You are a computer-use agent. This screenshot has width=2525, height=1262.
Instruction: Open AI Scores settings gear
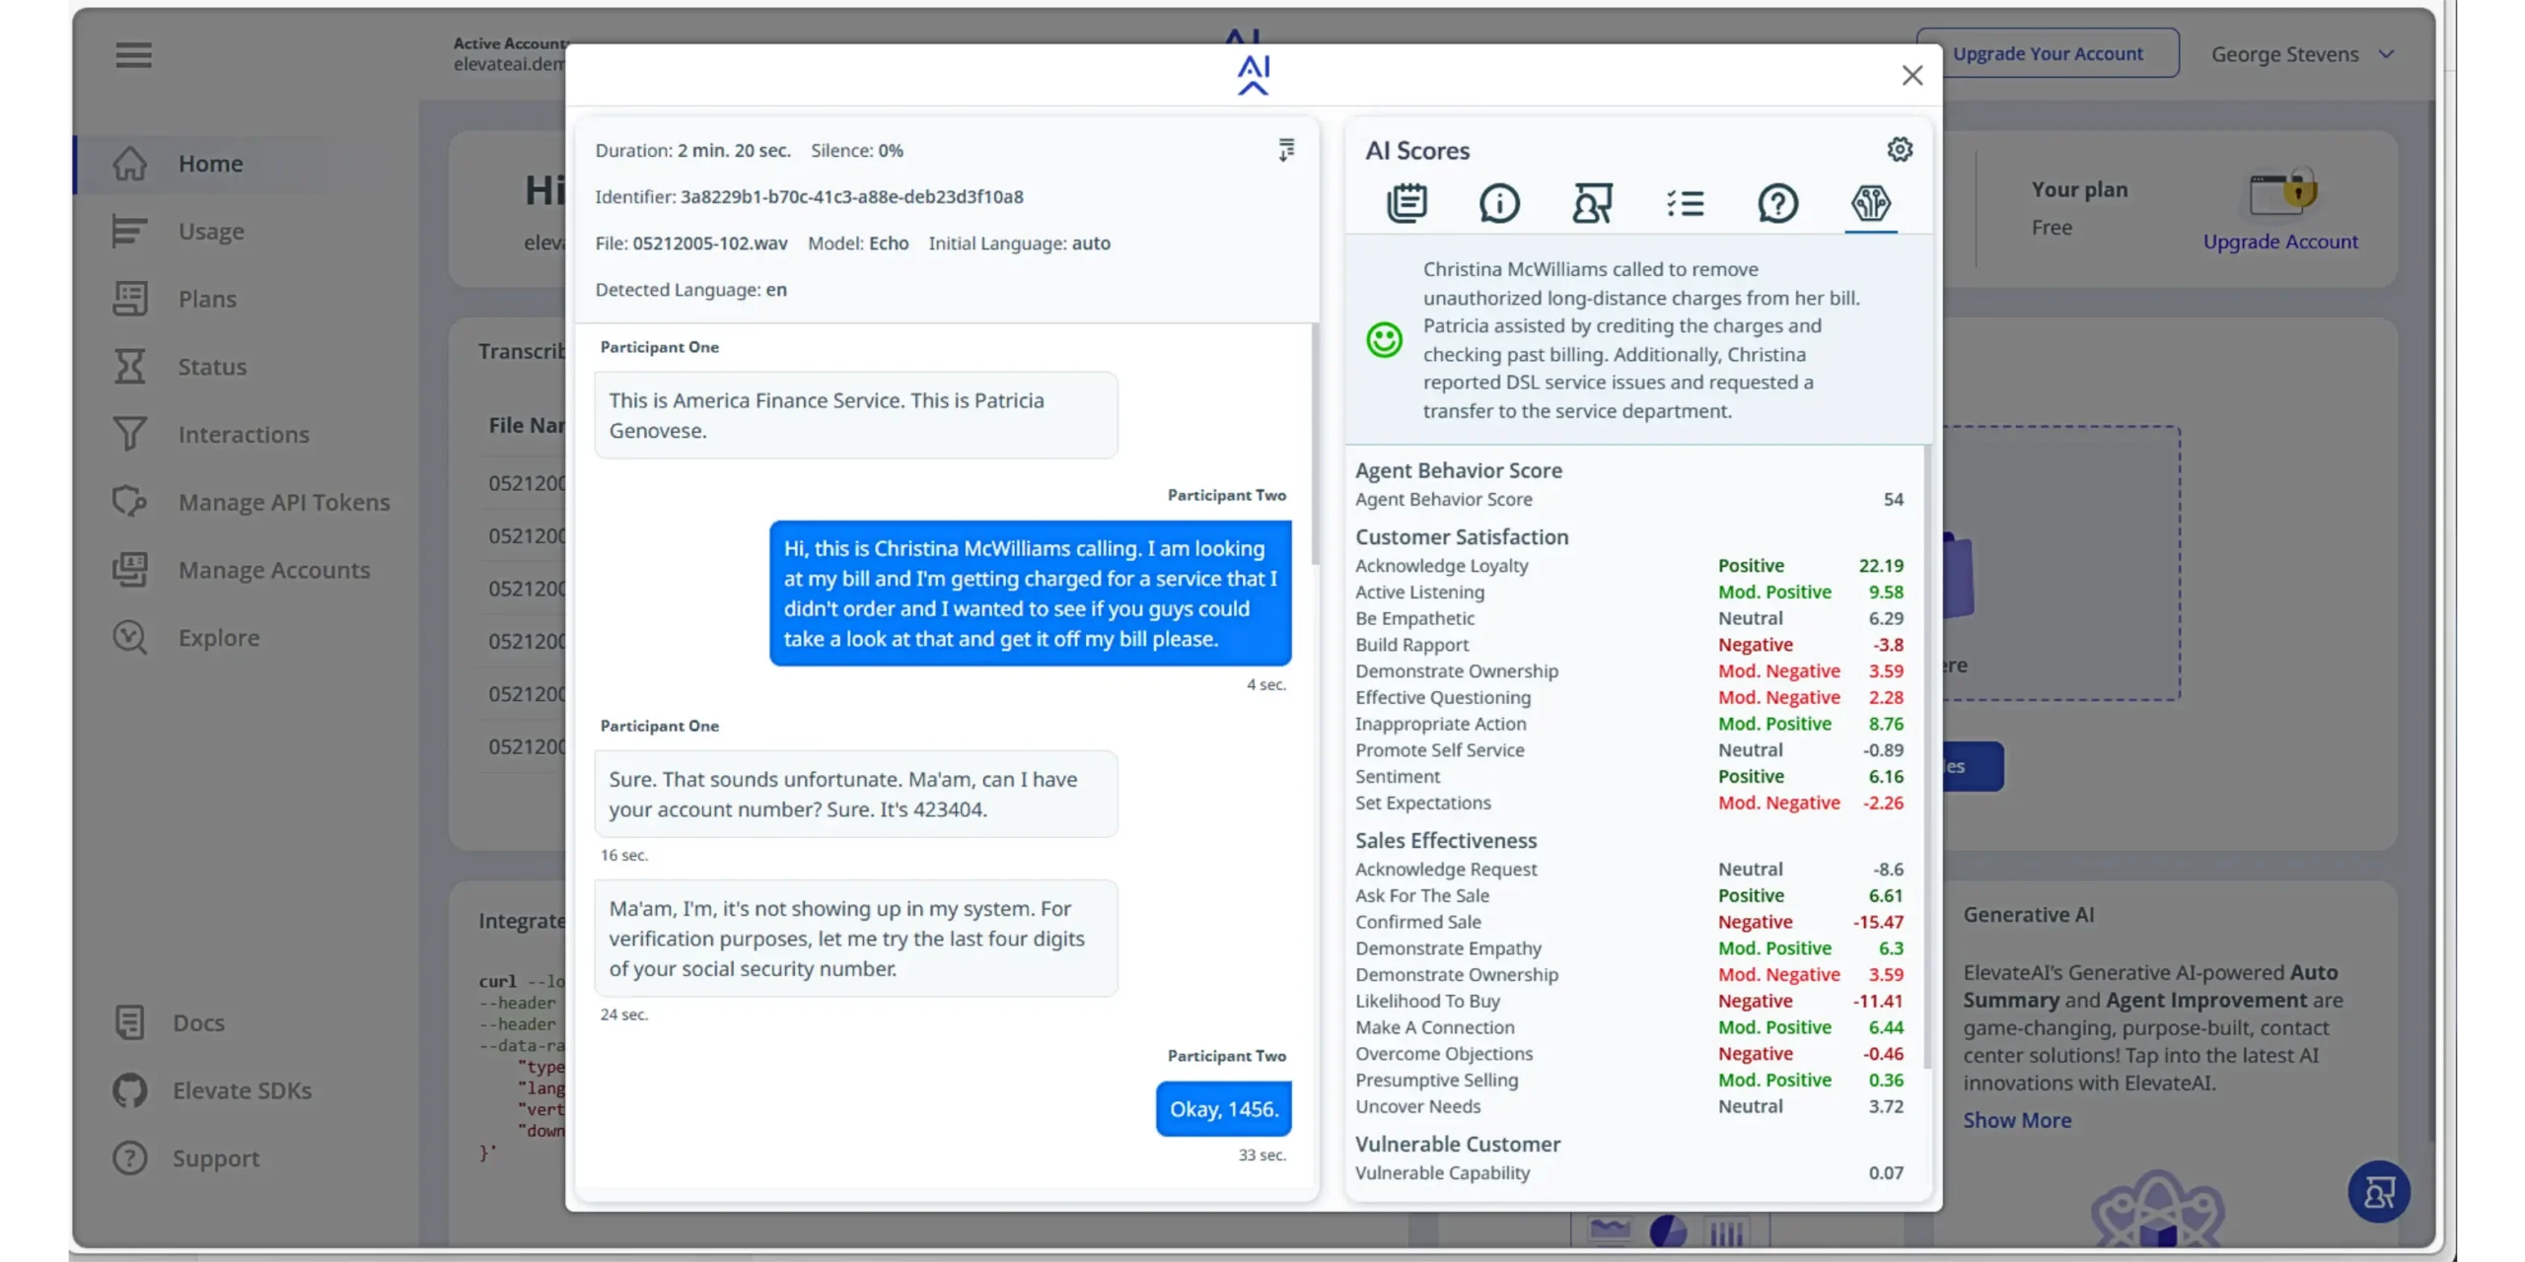(x=1900, y=149)
